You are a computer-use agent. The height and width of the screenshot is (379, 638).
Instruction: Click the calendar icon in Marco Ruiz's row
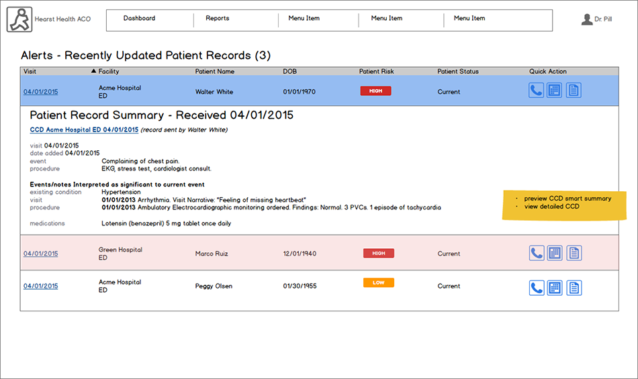click(554, 253)
